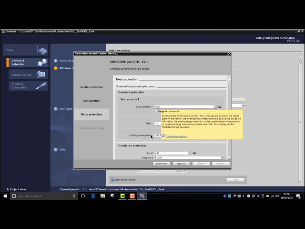Click horizontal scrollbar thumb below wizard

(159, 171)
